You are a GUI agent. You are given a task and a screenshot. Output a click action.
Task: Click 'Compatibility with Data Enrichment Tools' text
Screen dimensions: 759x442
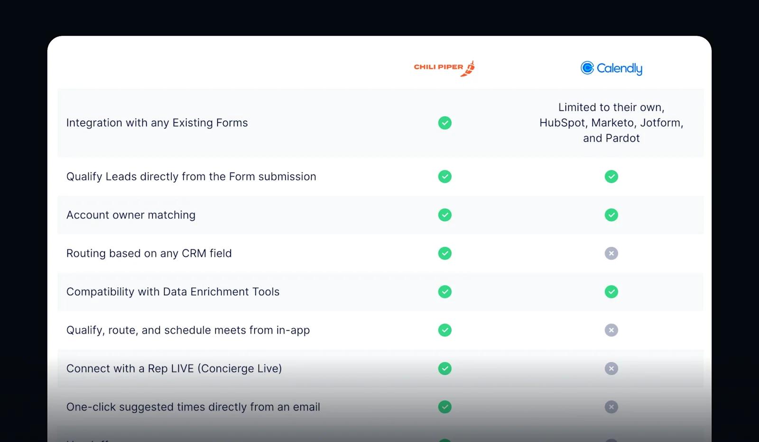[x=173, y=292]
